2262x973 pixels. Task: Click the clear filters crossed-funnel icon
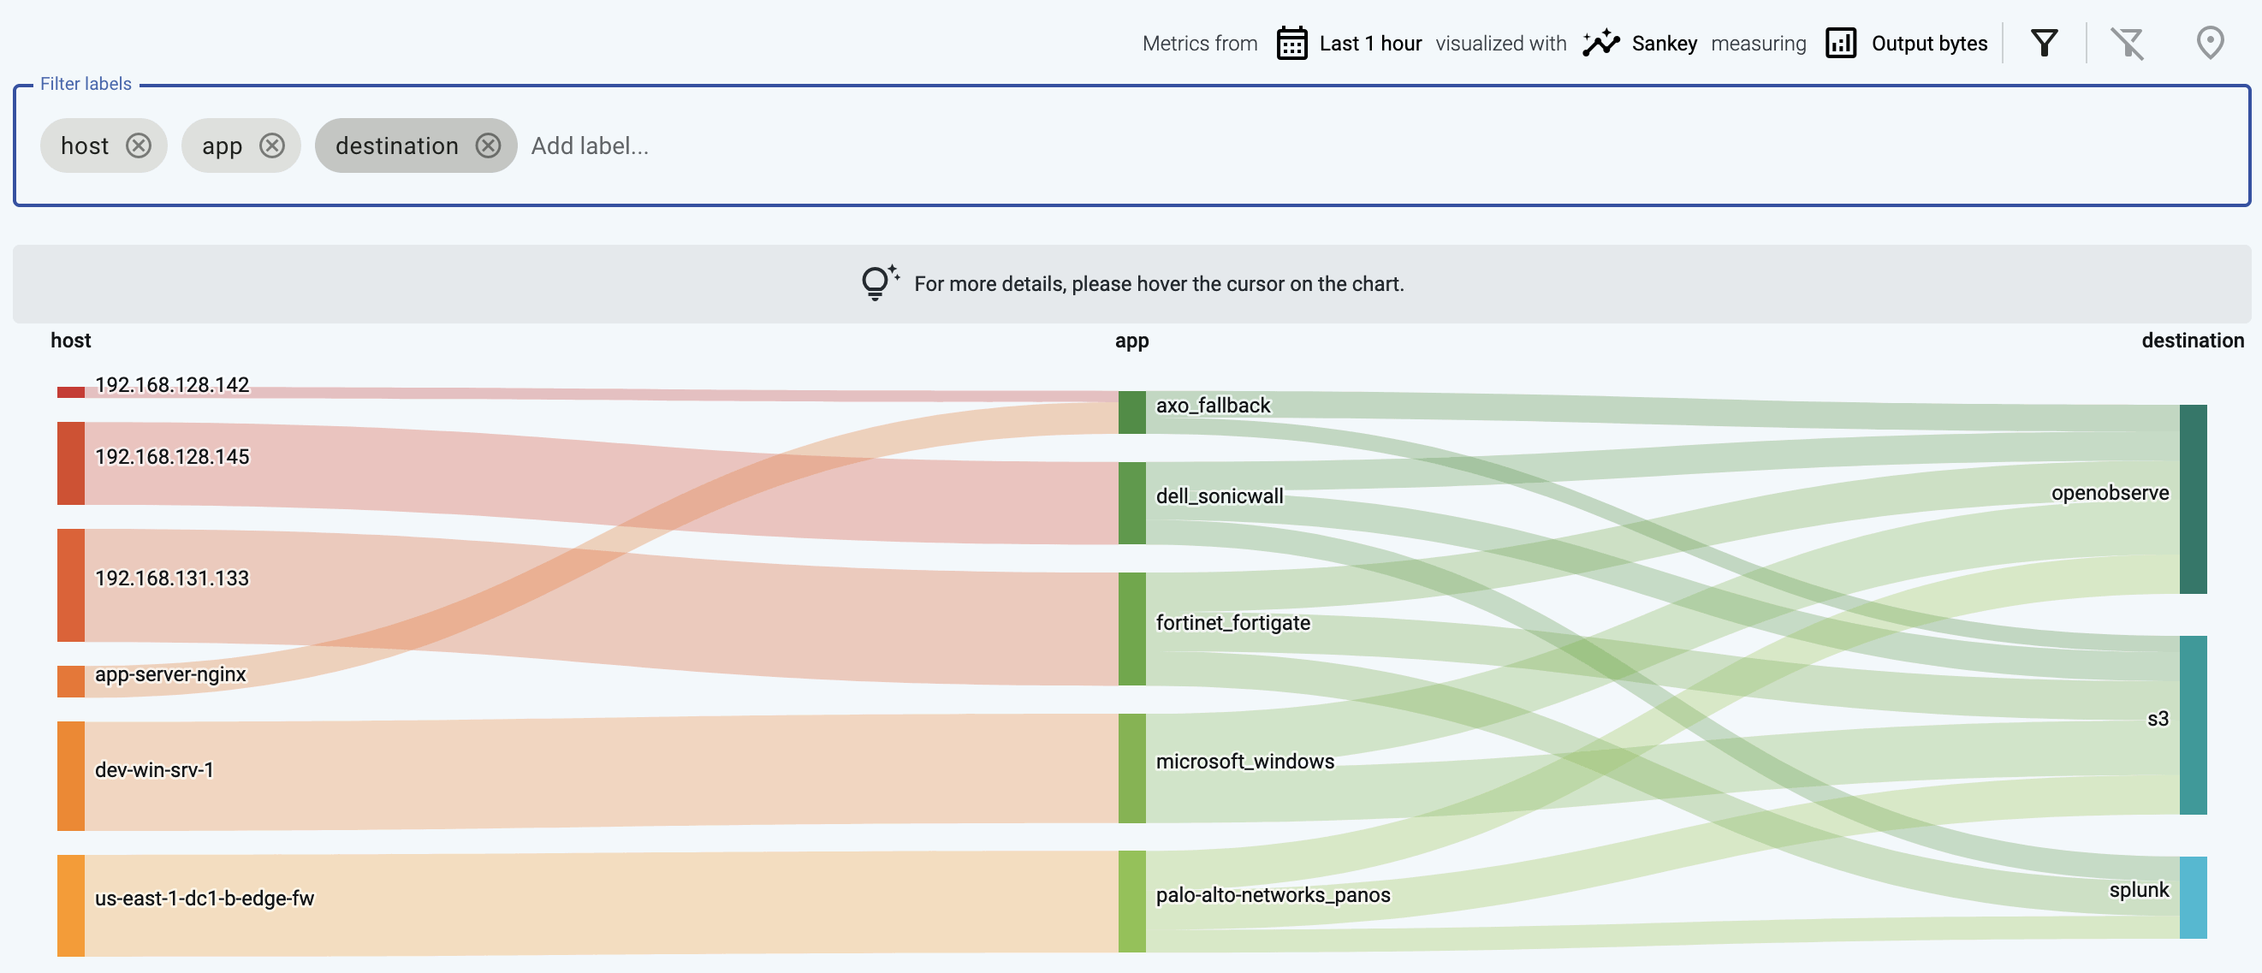[x=2127, y=43]
